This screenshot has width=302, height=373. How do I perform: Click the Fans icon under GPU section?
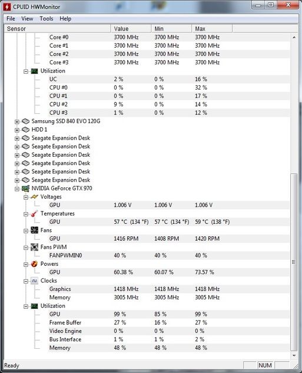35,230
